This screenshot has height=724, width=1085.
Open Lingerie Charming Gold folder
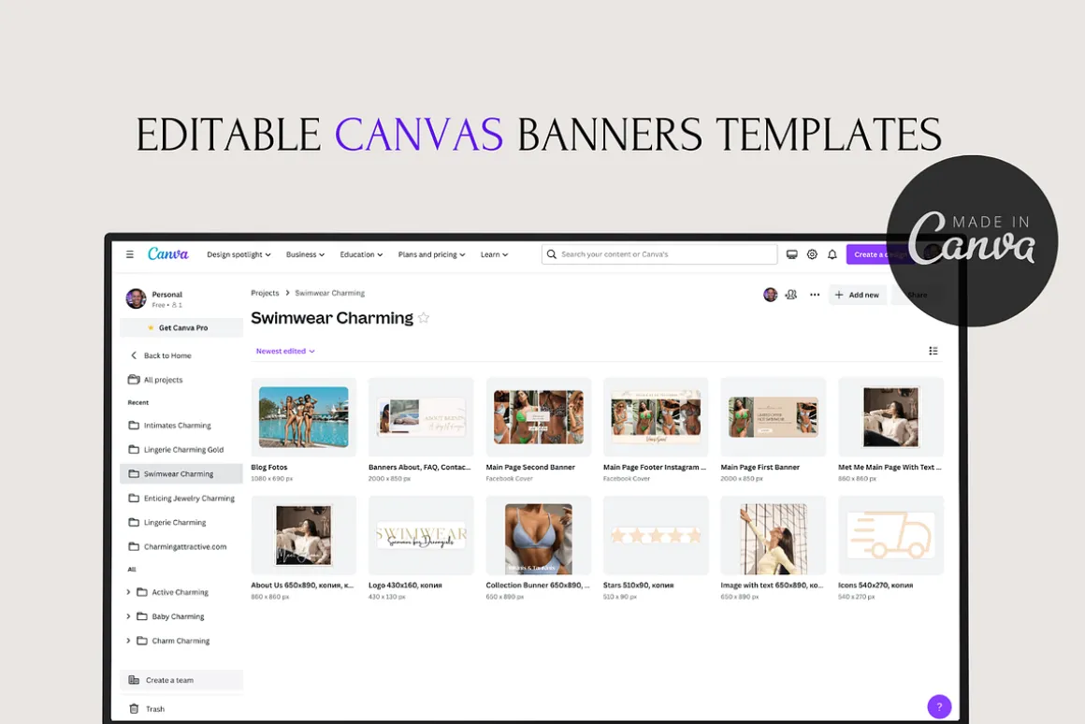[x=181, y=450]
